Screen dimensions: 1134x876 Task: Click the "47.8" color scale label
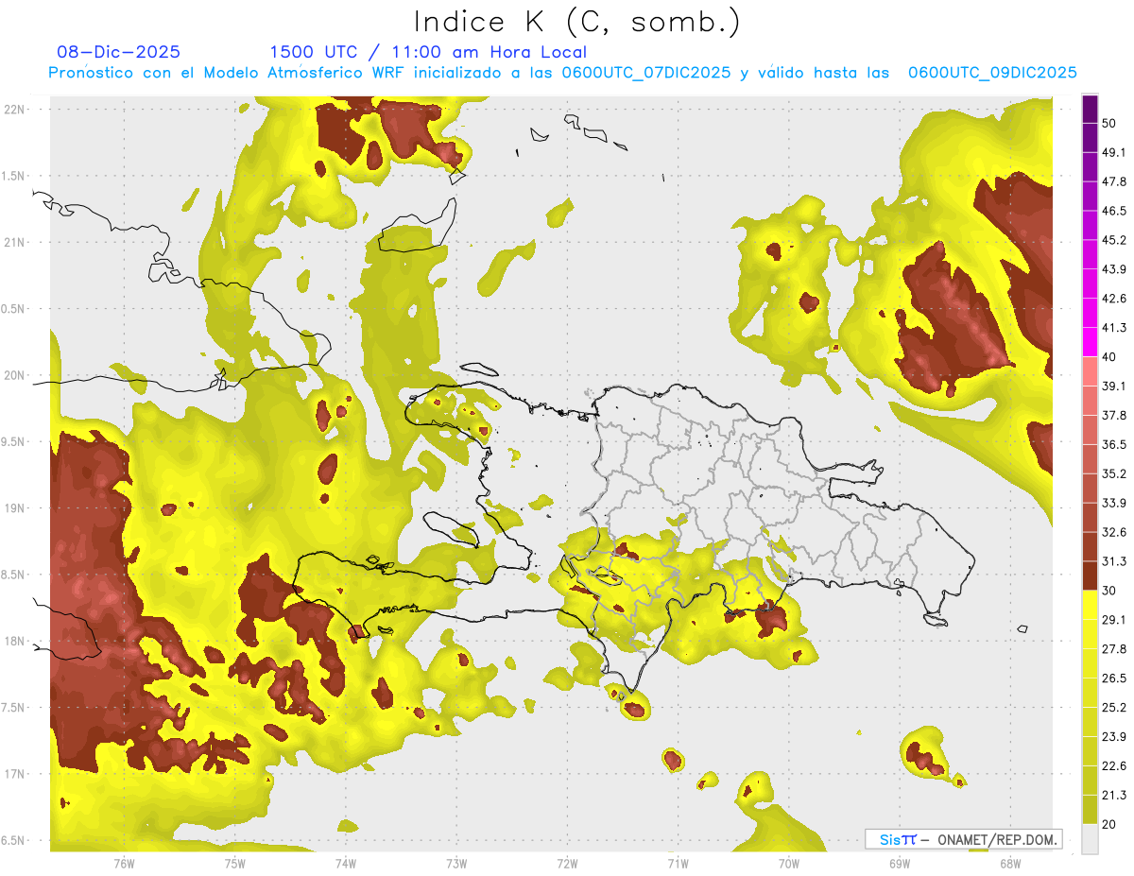pos(1114,181)
